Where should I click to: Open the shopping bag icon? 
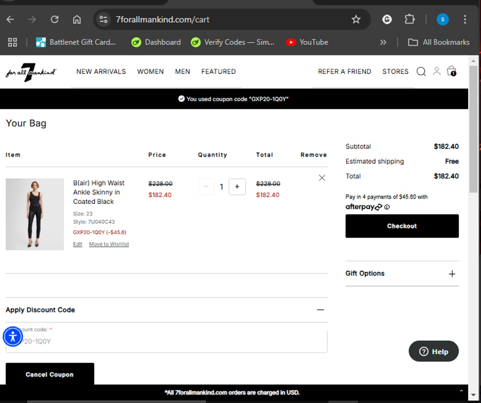[x=451, y=71]
